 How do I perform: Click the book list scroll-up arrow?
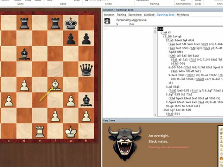(155, 28)
